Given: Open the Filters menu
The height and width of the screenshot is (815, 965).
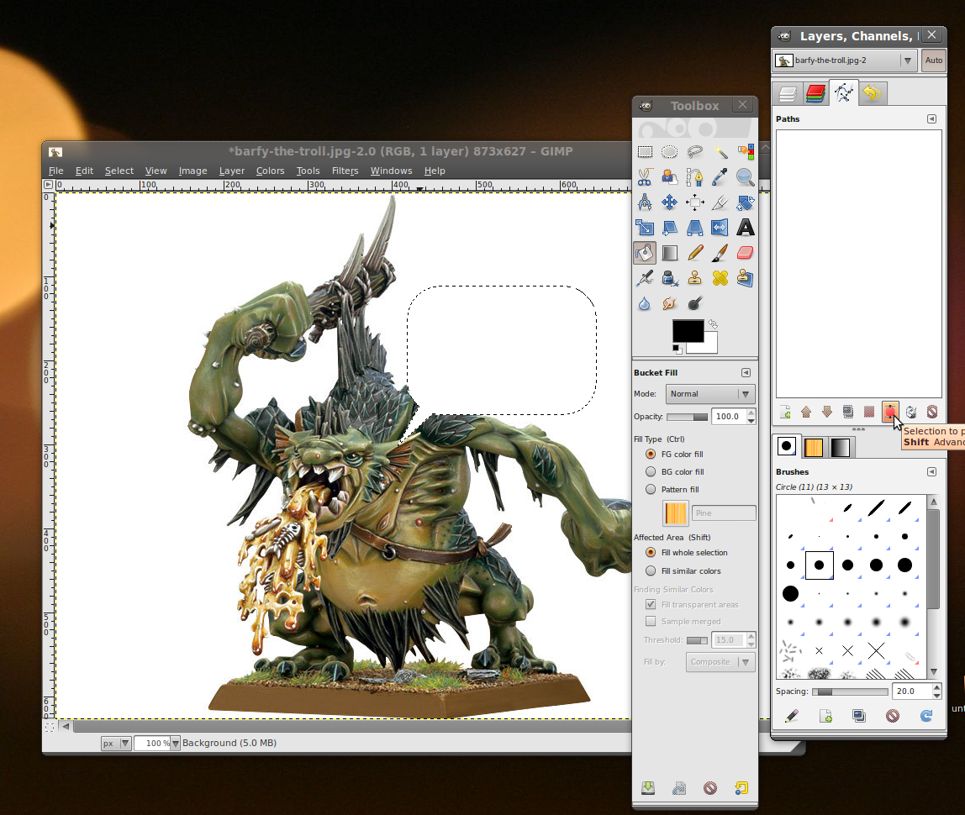Looking at the screenshot, I should pos(345,171).
